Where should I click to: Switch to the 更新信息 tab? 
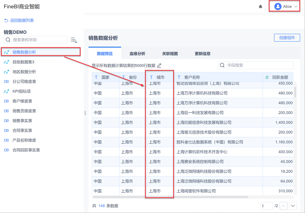click(x=203, y=54)
